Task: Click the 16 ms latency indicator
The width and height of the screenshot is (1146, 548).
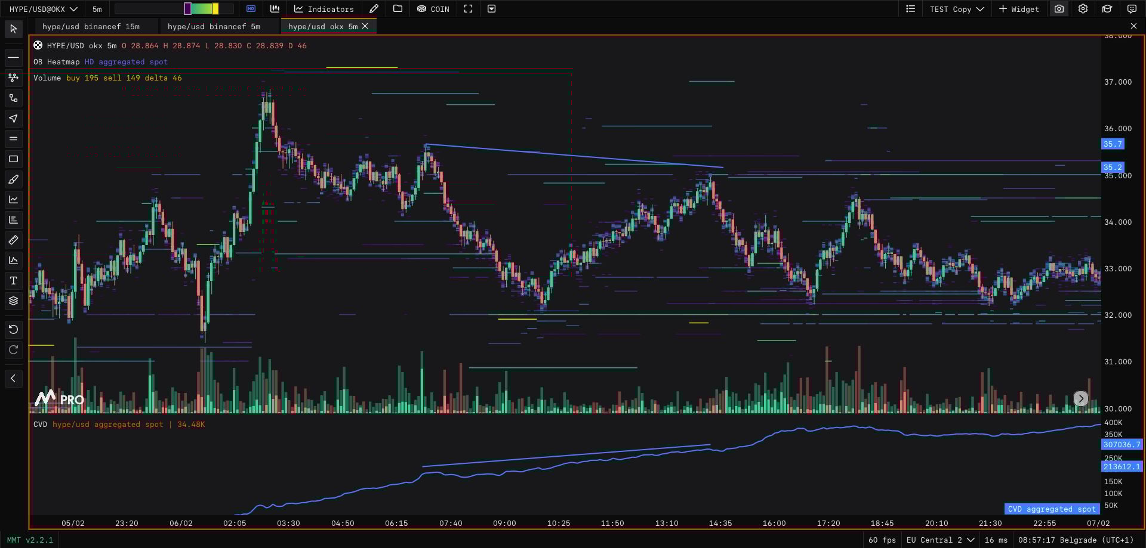Action: pos(996,540)
